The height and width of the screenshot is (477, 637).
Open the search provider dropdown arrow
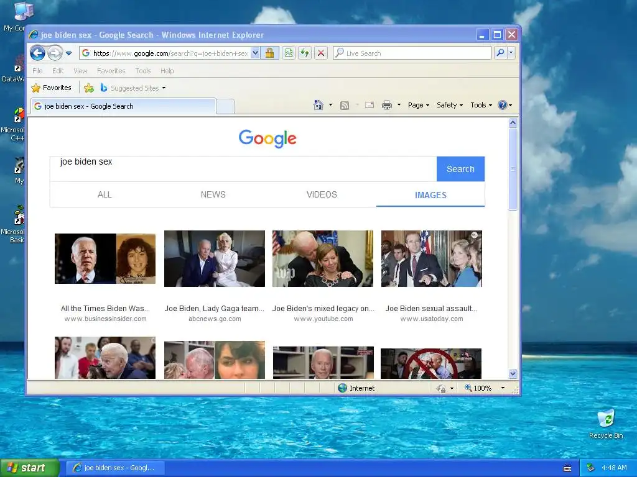click(x=511, y=53)
